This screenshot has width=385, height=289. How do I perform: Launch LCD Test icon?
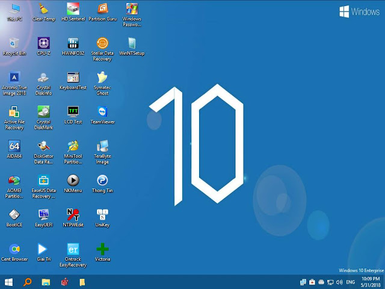[x=73, y=116]
